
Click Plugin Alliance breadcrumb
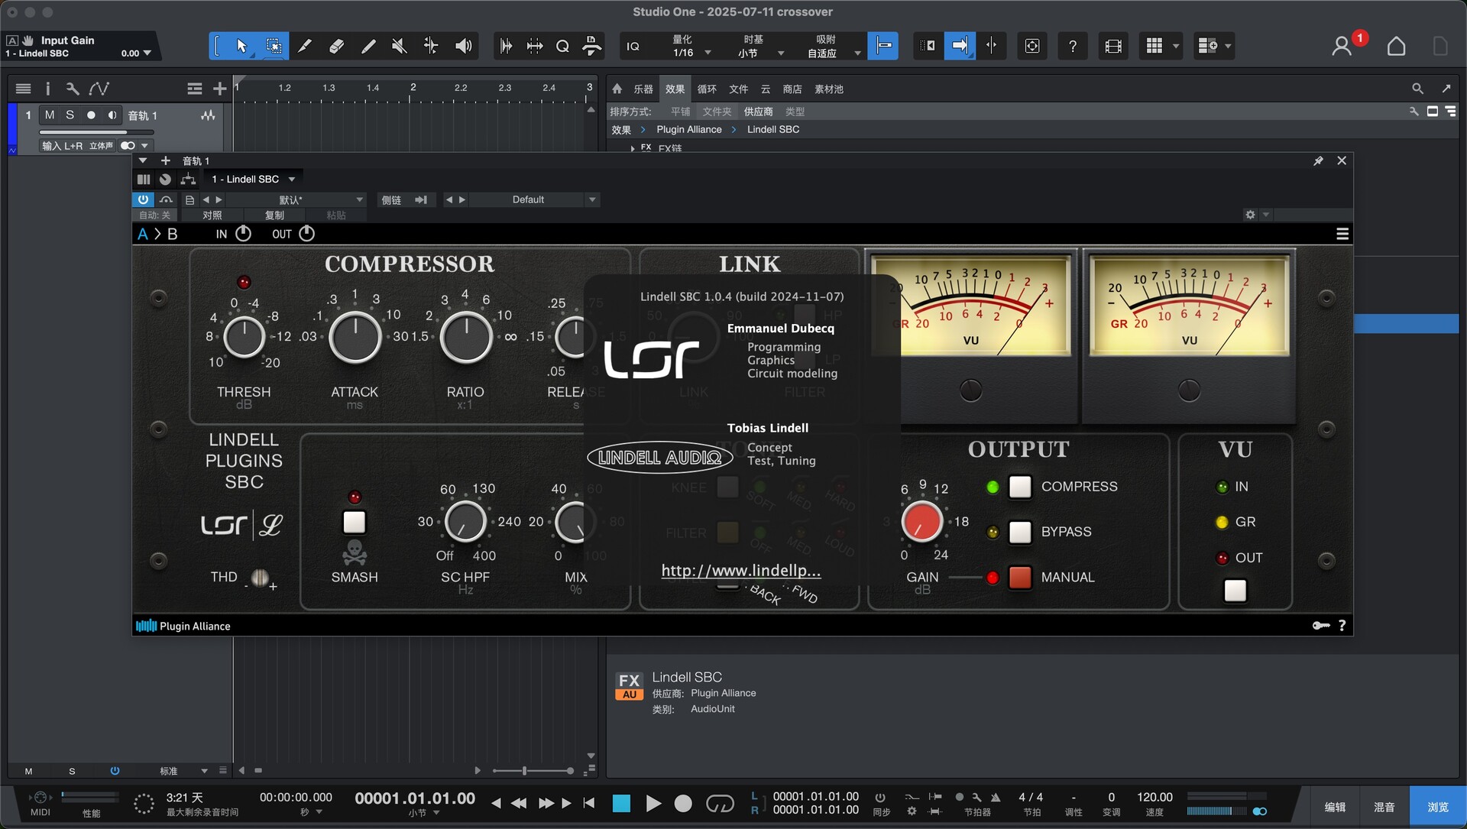(x=688, y=130)
